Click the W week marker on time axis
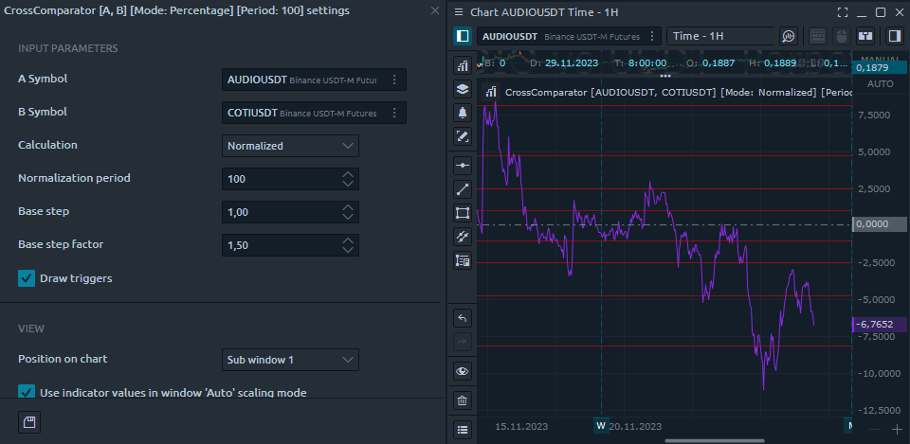Screen dimensions: 910x444 pyautogui.click(x=601, y=426)
